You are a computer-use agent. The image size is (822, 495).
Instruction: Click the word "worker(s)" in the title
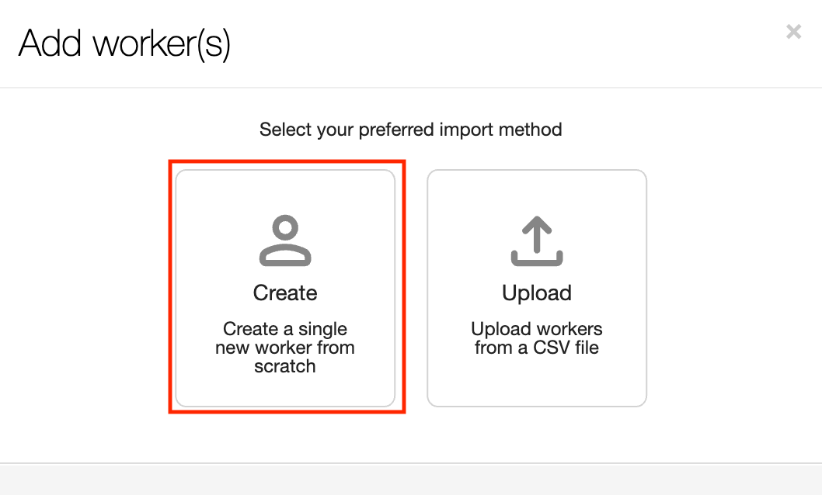(x=162, y=43)
